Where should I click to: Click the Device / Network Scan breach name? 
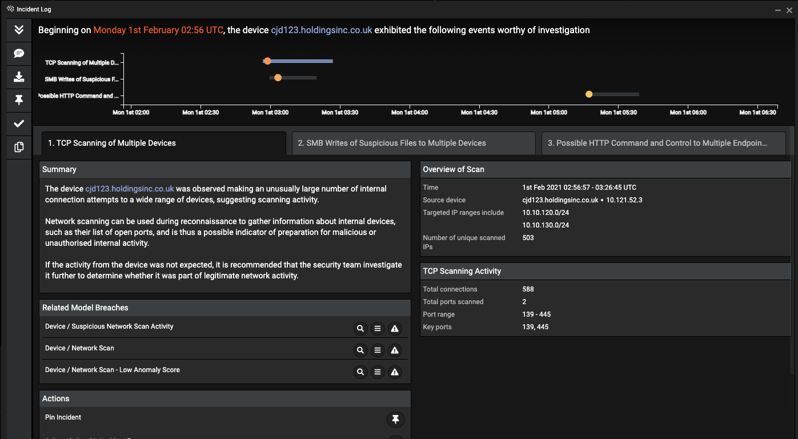click(80, 348)
